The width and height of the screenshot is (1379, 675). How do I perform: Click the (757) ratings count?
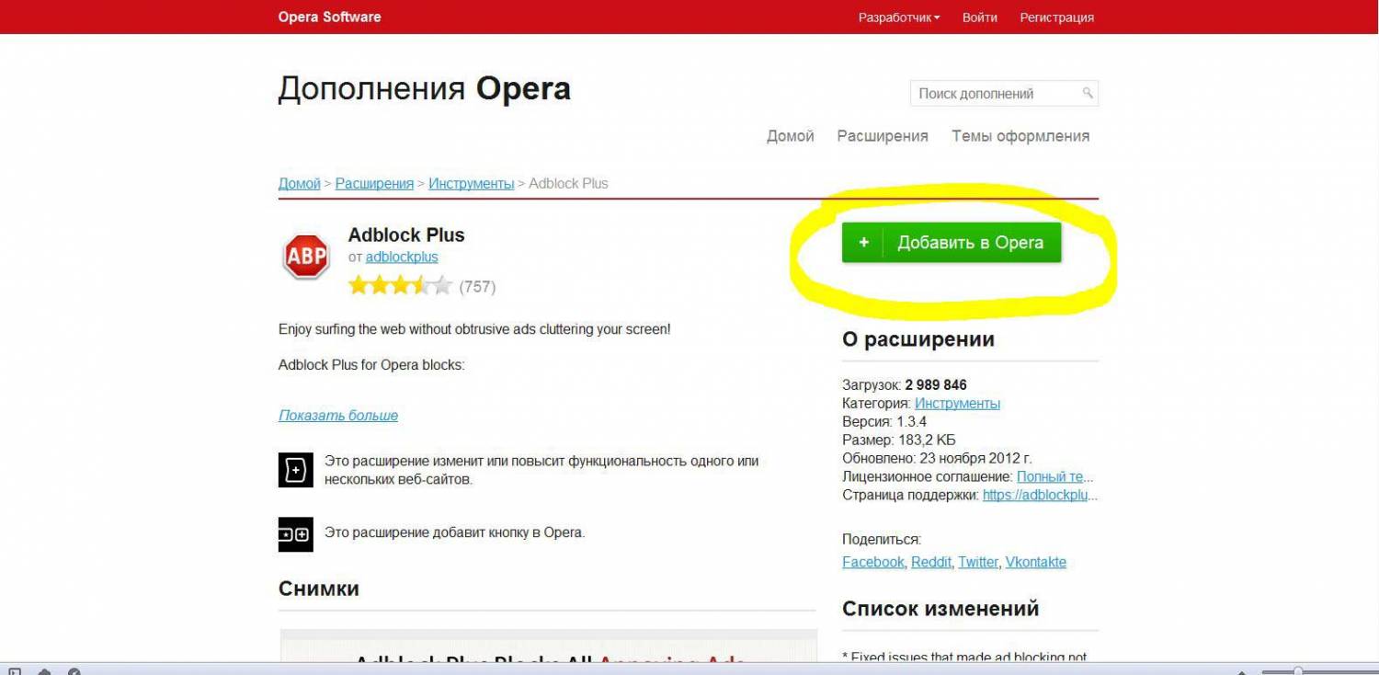477,287
